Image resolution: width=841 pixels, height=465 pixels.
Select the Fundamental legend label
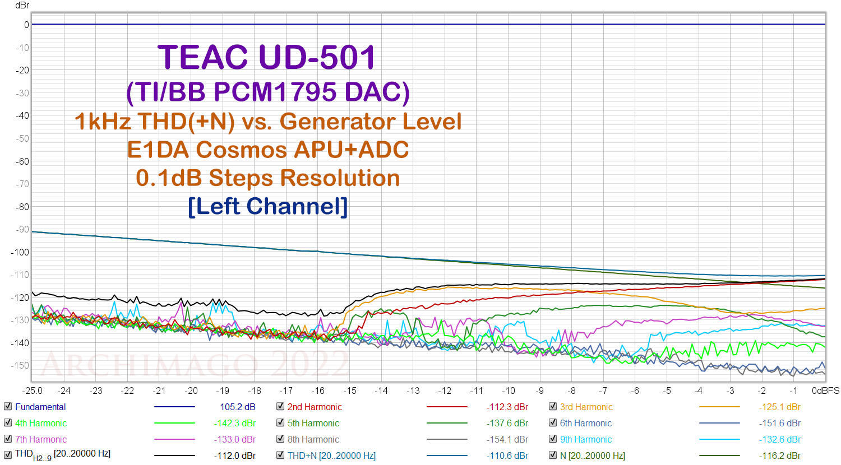click(40, 407)
